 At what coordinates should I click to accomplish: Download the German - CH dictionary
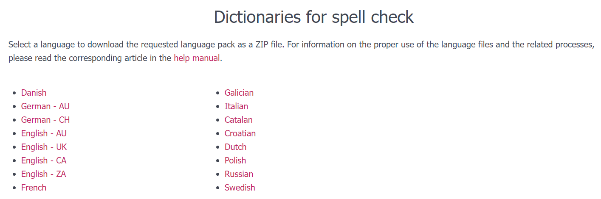(x=45, y=120)
